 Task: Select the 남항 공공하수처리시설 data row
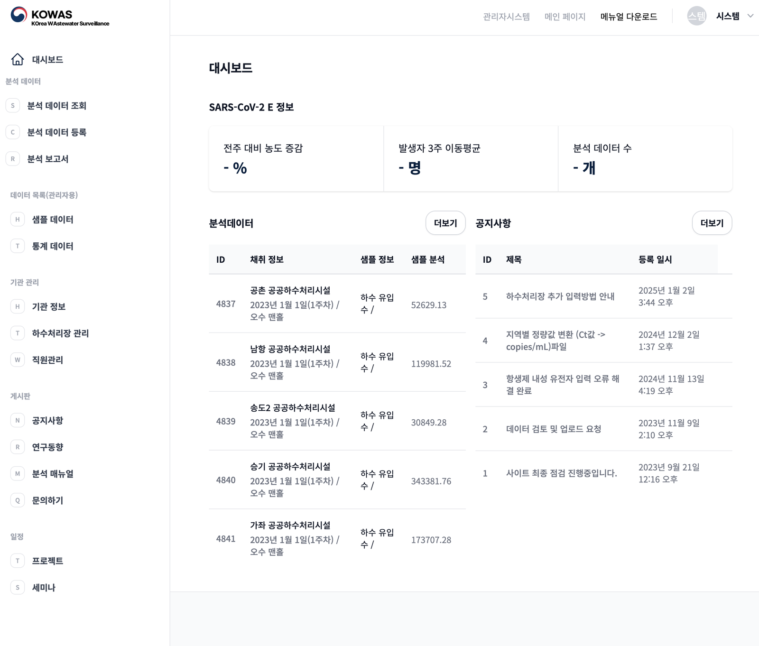pos(337,362)
